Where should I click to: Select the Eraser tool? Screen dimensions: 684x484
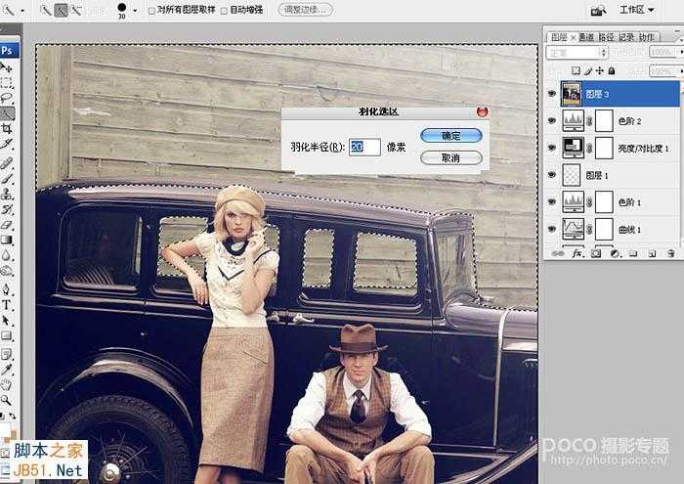7,224
